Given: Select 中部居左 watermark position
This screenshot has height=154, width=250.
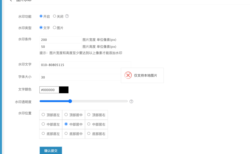Looking at the screenshot, I should [43, 124].
